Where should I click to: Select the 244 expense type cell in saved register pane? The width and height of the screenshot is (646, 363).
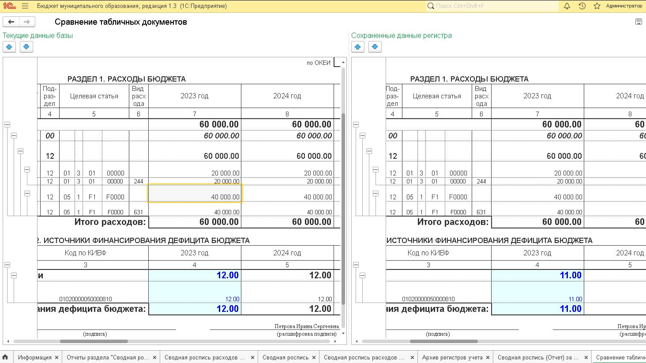pyautogui.click(x=481, y=181)
